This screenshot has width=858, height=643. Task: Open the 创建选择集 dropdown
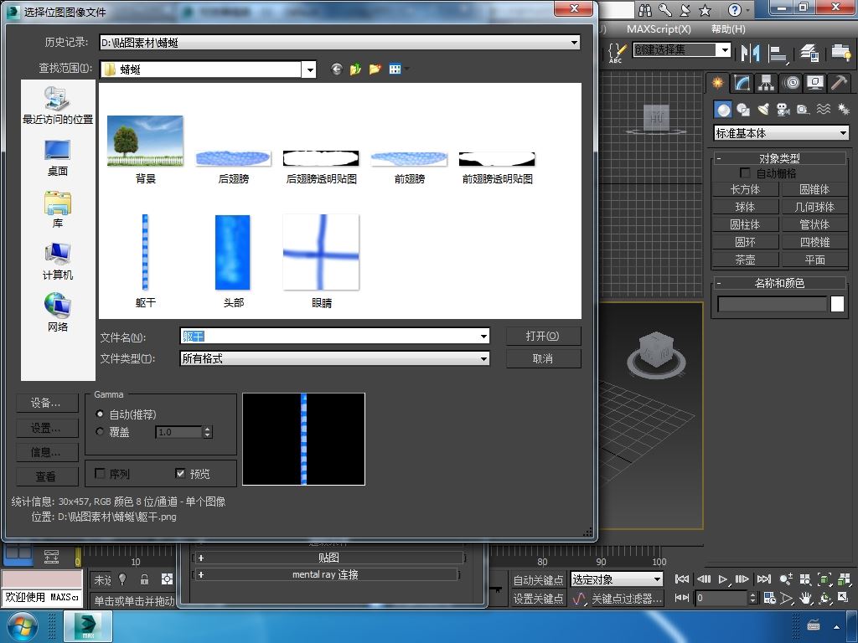(x=725, y=50)
